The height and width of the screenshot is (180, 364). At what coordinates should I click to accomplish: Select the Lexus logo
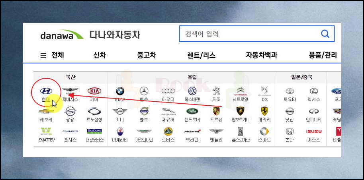click(314, 91)
